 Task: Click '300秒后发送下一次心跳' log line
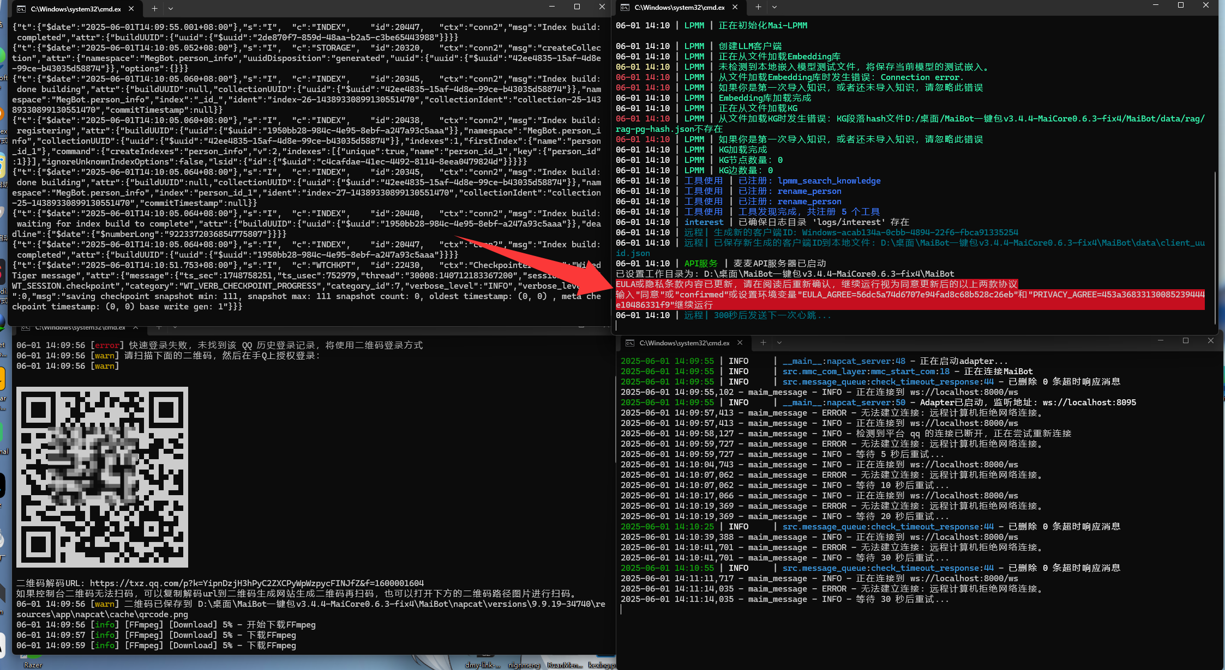[723, 315]
